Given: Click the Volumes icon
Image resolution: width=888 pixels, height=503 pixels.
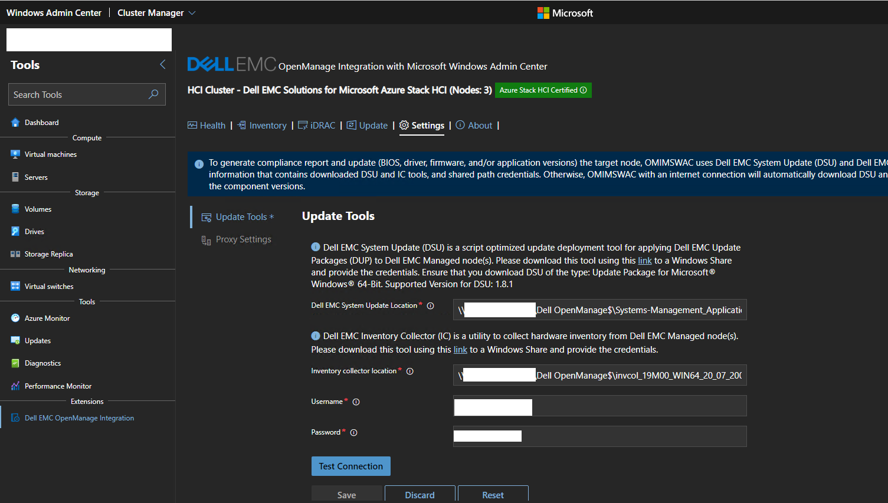Looking at the screenshot, I should click(15, 209).
